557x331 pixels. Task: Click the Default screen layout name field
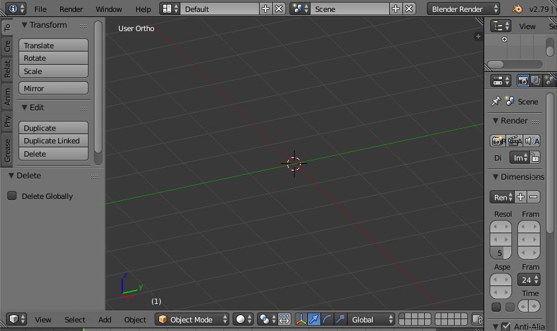tap(219, 9)
